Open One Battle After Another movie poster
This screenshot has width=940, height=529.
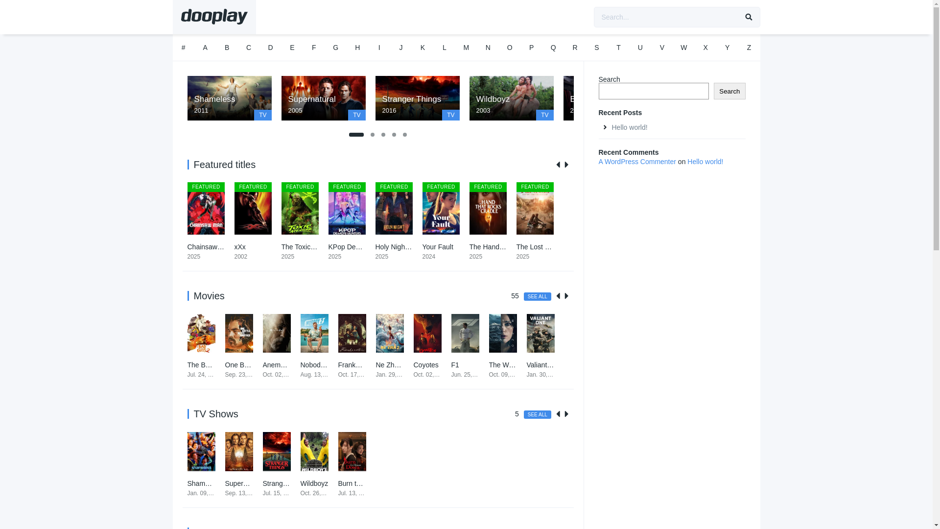click(239, 333)
